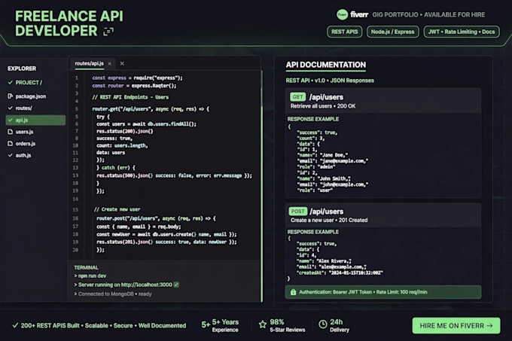512x341 pixels.
Task: Open the http://localhost:3000 link in terminal
Action: click(x=146, y=285)
